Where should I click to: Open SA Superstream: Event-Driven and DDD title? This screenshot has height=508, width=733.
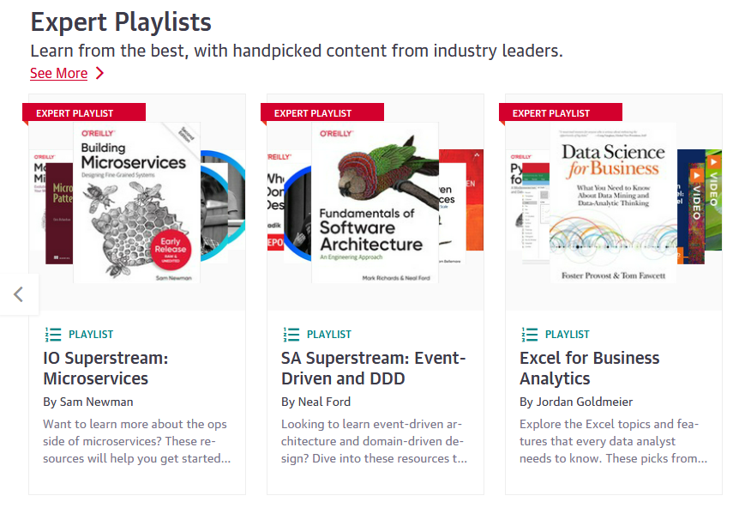374,368
